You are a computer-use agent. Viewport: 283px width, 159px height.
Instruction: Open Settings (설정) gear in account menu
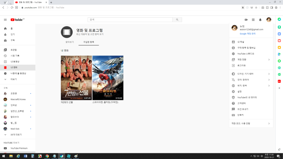pos(251,92)
